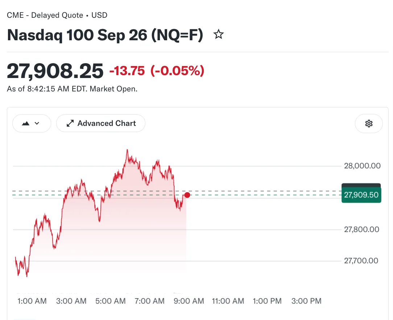Click the 9:00 AM time axis label
The image size is (393, 320).
click(189, 301)
